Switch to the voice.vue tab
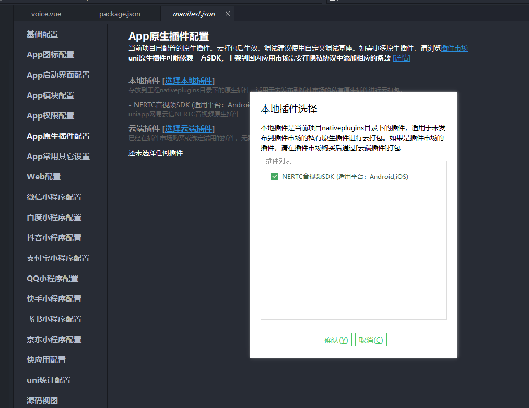The image size is (529, 408). pos(46,14)
